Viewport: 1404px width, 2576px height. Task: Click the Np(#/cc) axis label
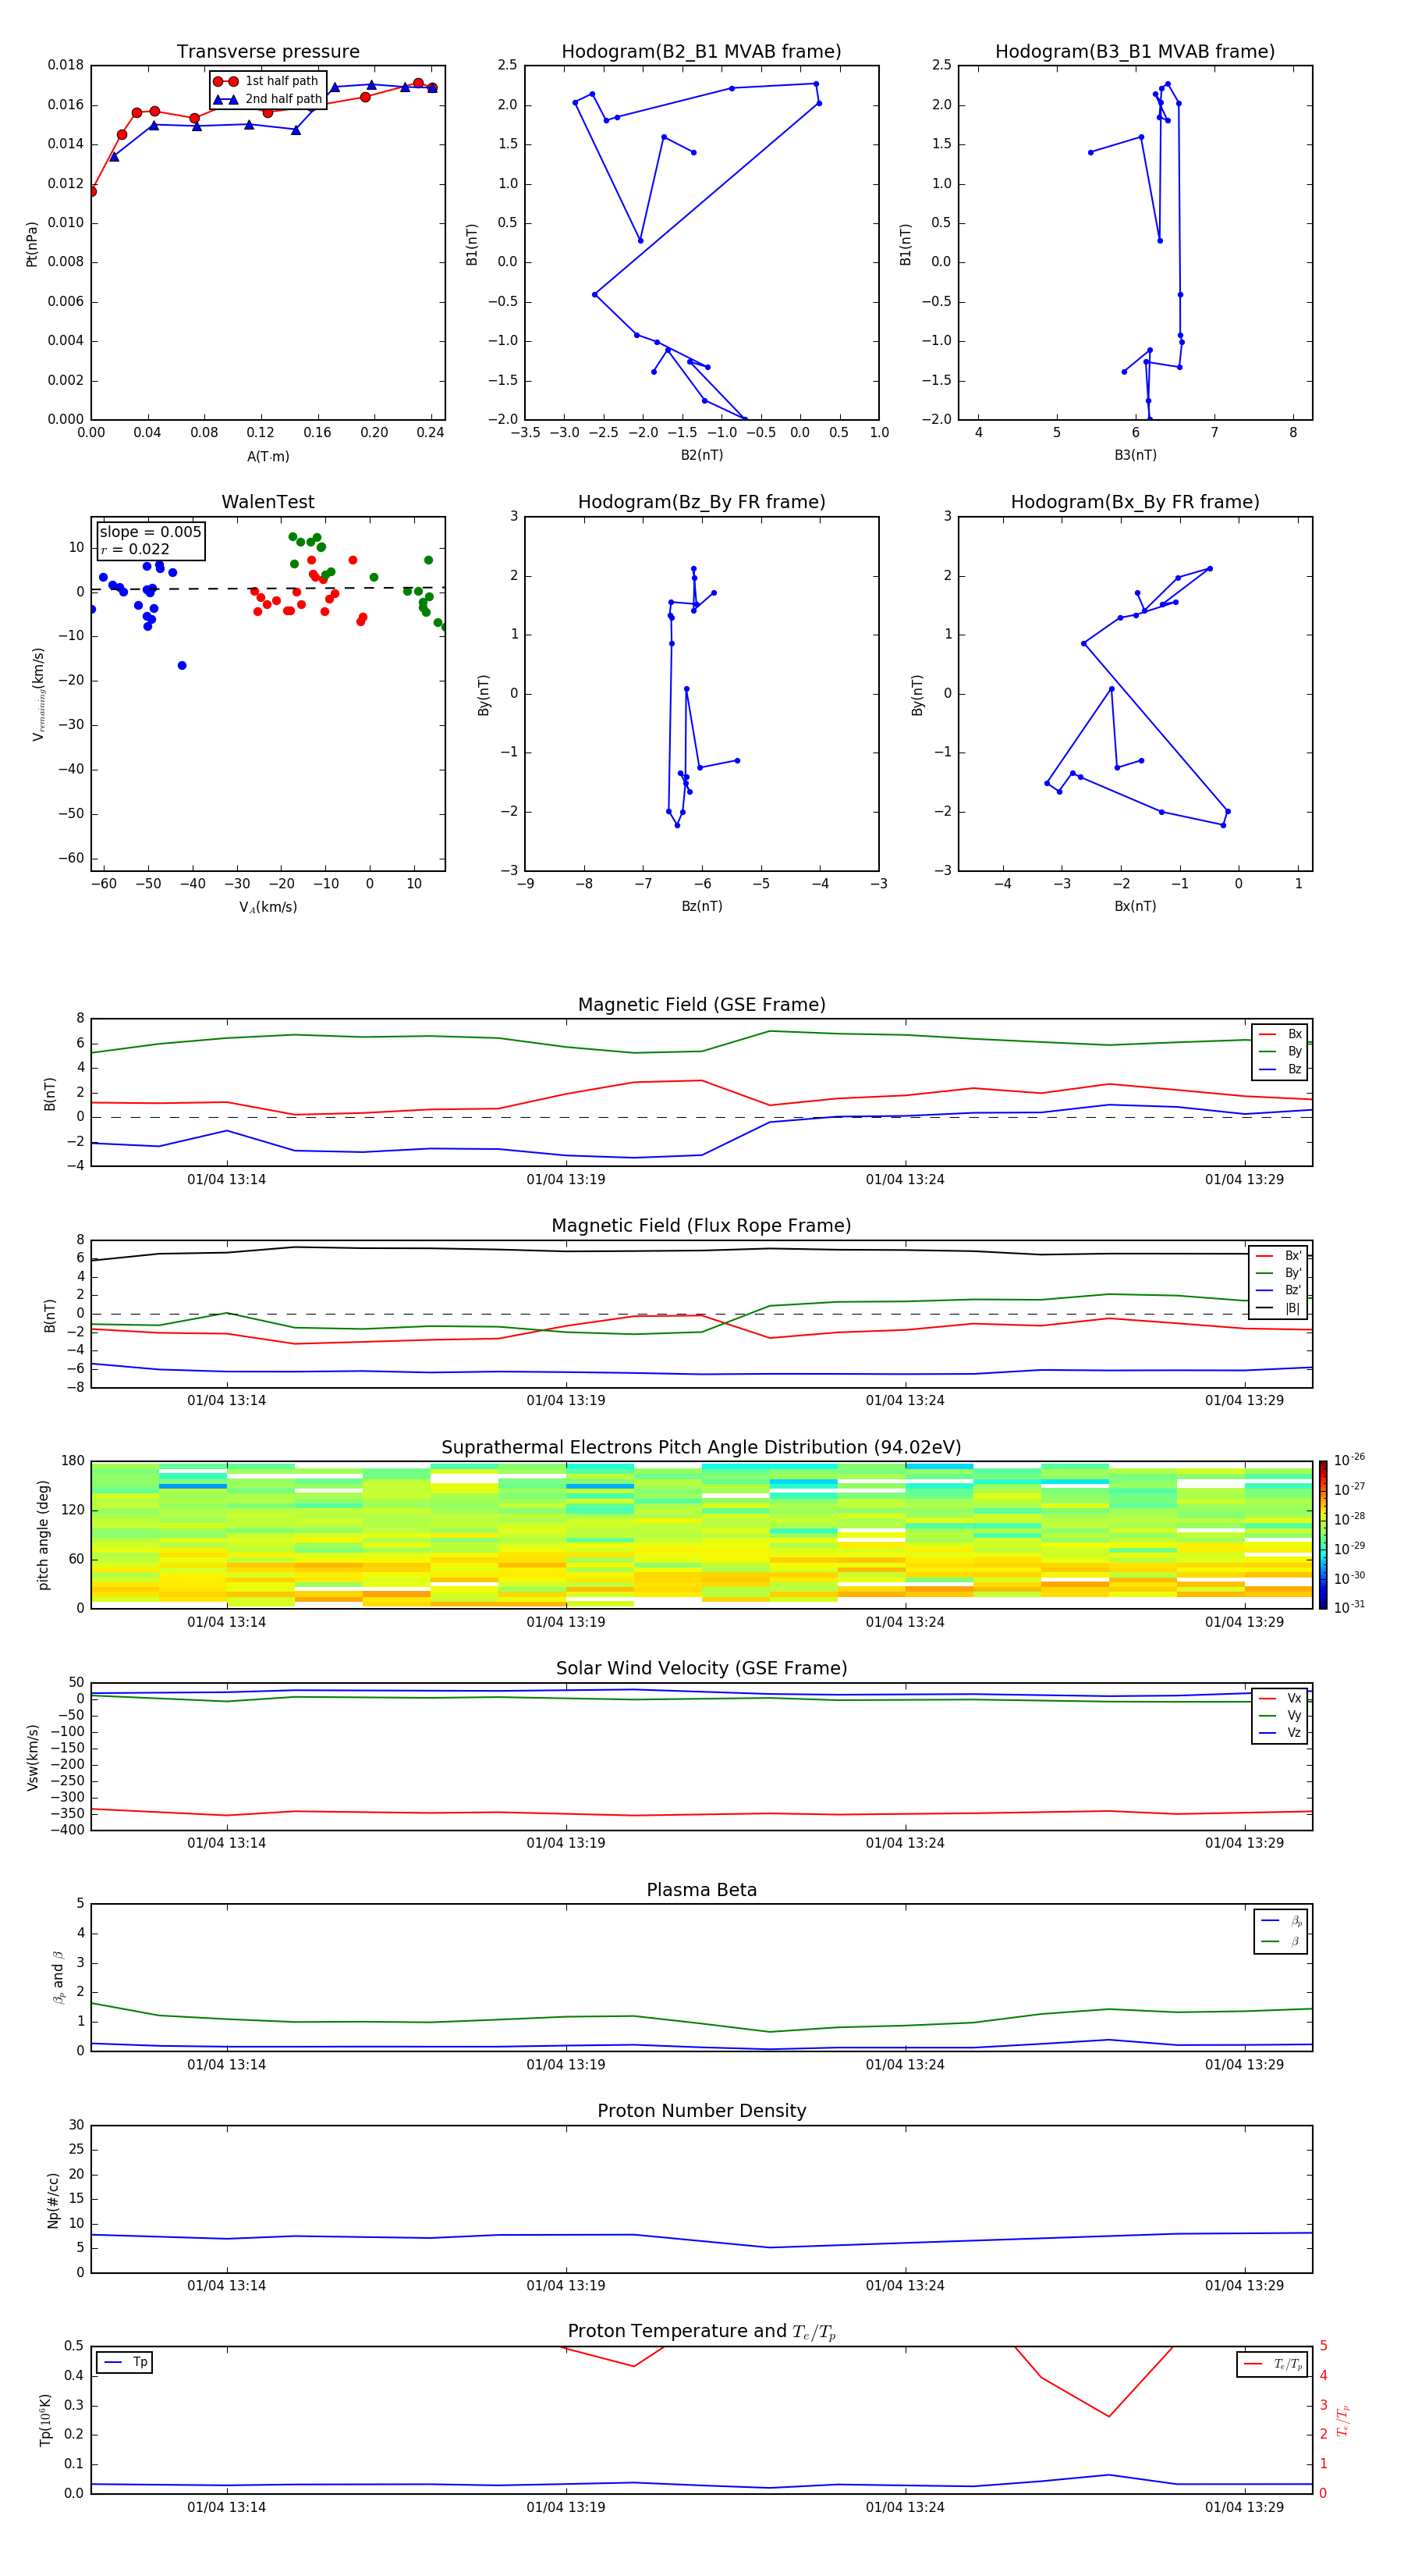[x=53, y=2200]
